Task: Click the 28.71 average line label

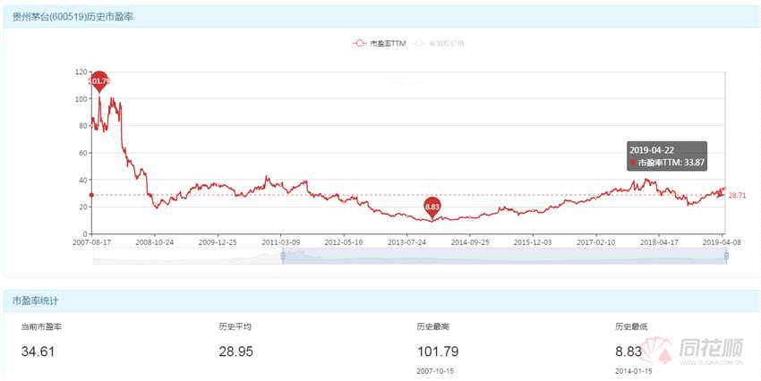Action: tap(737, 195)
